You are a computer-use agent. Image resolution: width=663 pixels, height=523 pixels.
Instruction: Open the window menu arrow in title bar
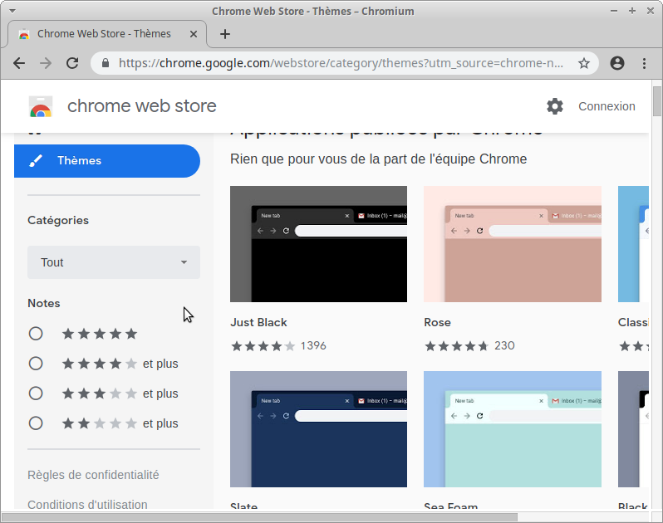12,11
